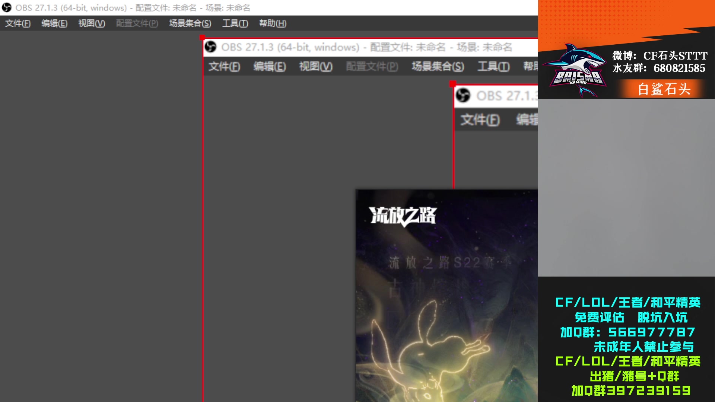Open 文件(F) in the third nested OBS preview
Viewport: 715px width, 402px height.
(x=480, y=120)
